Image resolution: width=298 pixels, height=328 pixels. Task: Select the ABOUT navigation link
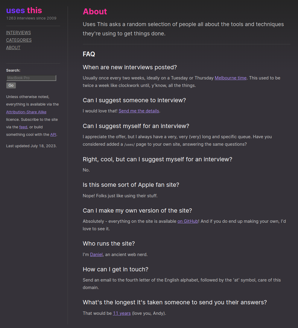(x=13, y=48)
